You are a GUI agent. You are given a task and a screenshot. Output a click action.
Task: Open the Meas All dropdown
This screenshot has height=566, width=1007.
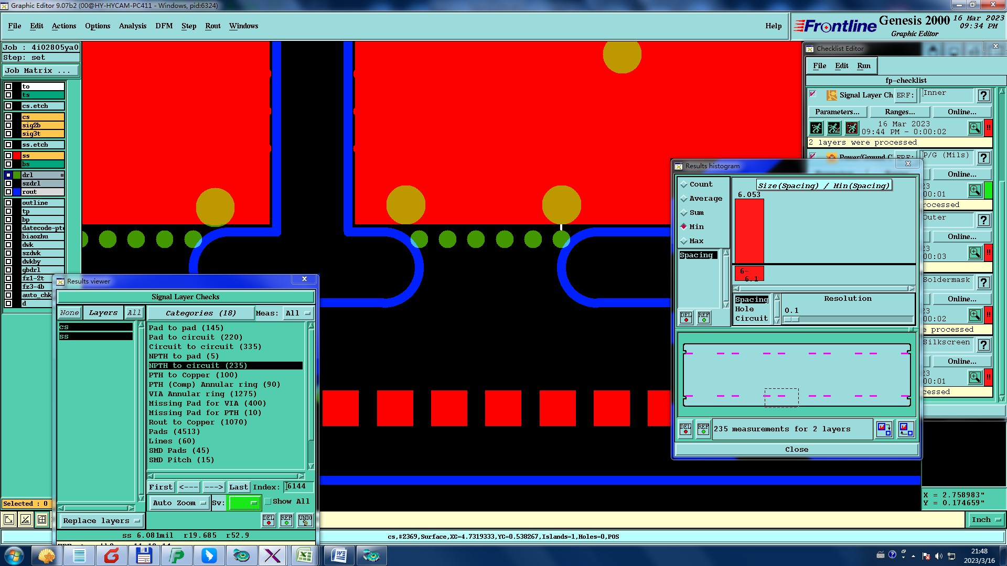297,313
